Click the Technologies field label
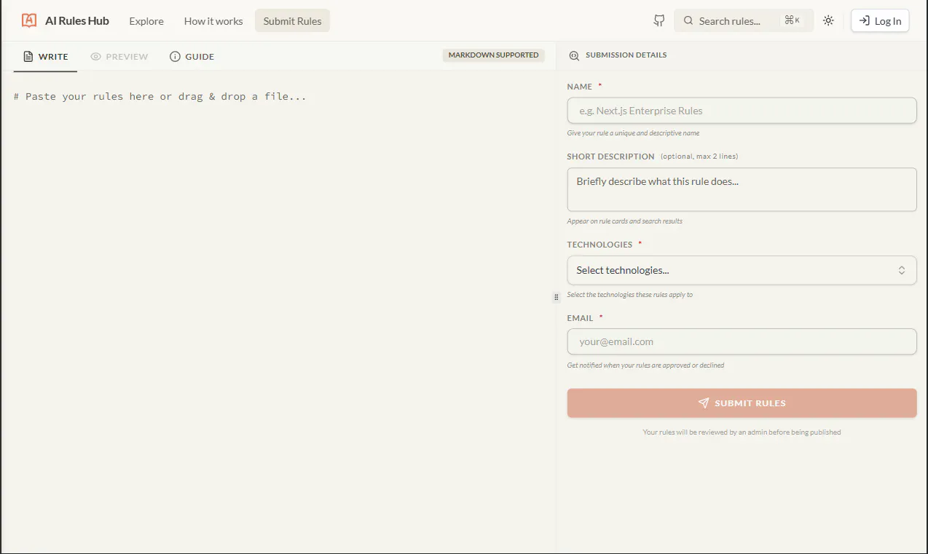This screenshot has height=554, width=928. pos(599,245)
